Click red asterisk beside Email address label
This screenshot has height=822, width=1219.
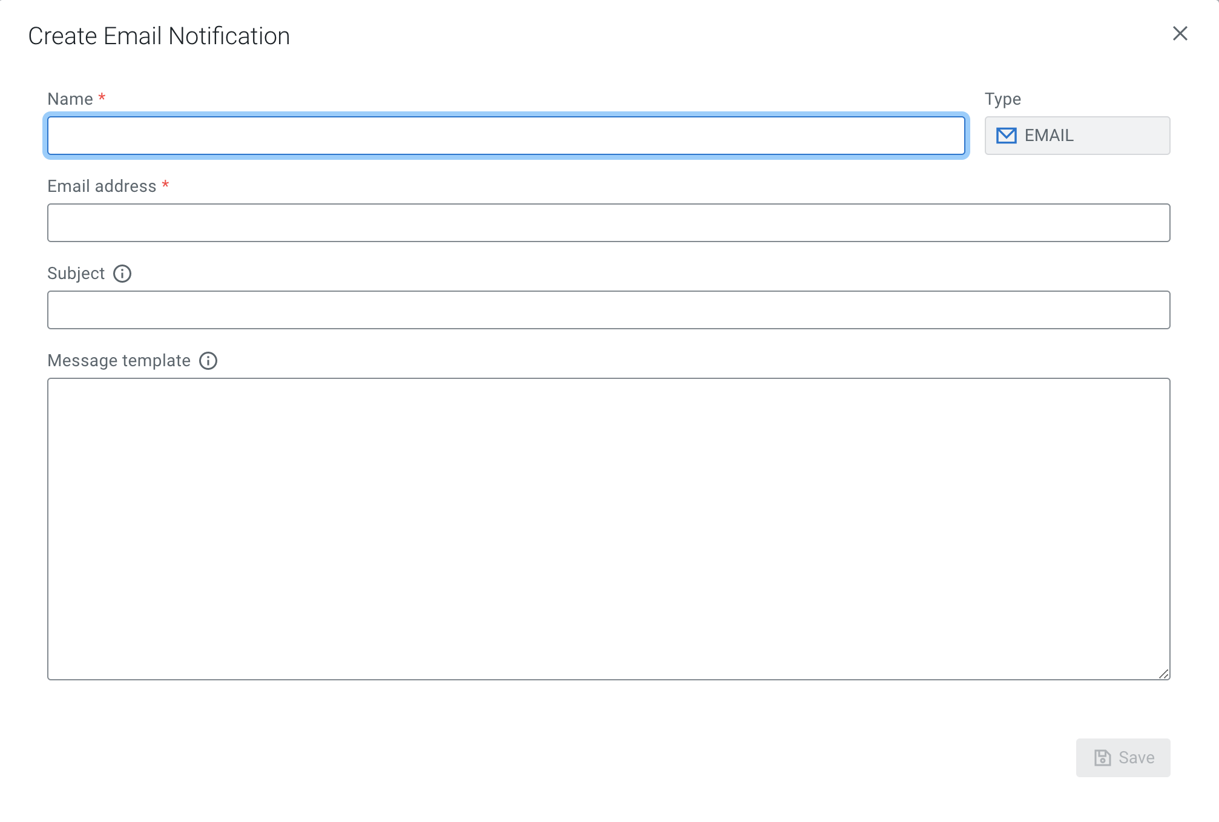(x=165, y=185)
